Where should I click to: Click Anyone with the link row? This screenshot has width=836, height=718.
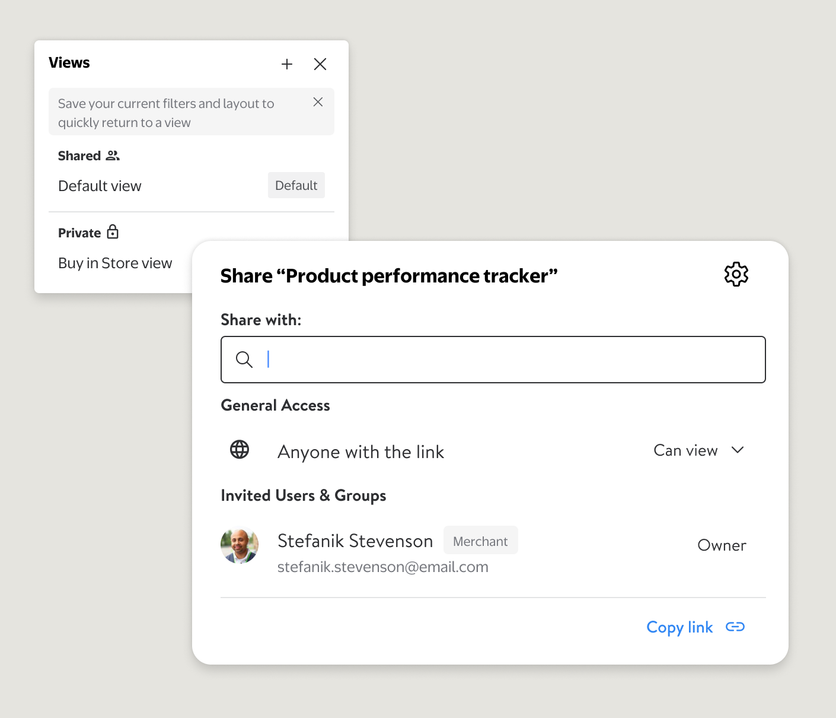click(x=493, y=451)
